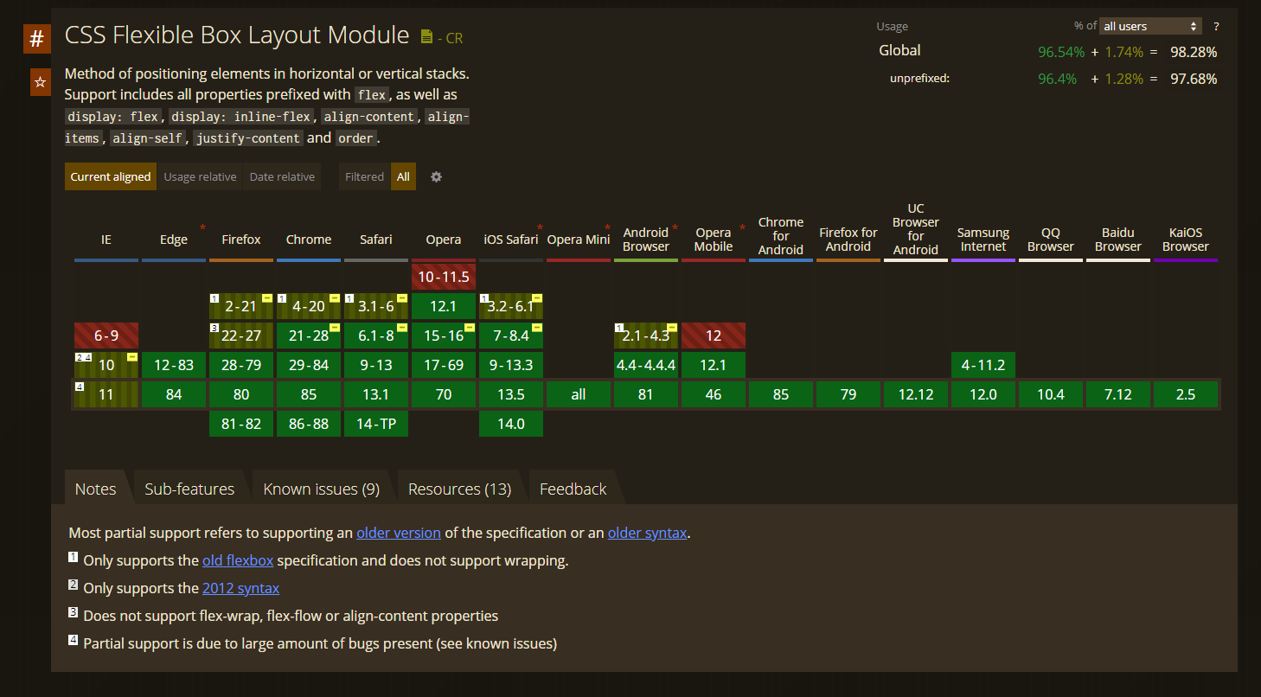
Task: Click the Edge column asterisk note
Action: point(202,227)
